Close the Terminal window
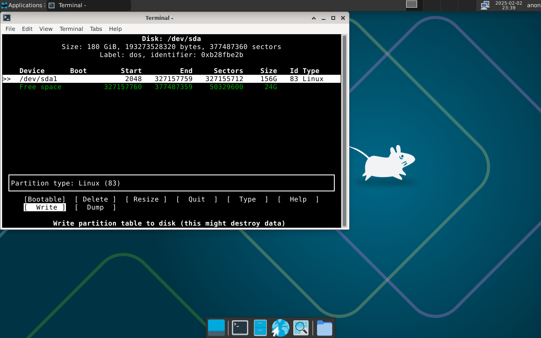Image resolution: width=541 pixels, height=338 pixels. pos(343,18)
